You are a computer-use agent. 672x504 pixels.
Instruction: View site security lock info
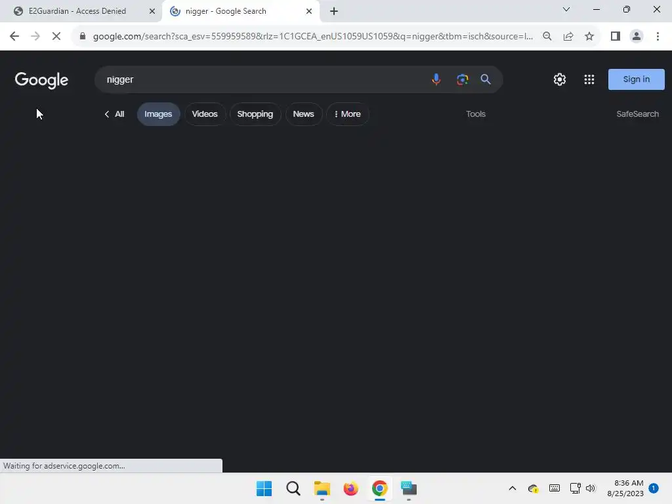click(83, 37)
